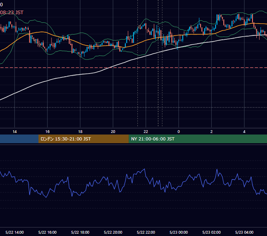Click the NY 21:00-06:00 JST session bar
Screen dimensions: 267x236
coord(198,139)
